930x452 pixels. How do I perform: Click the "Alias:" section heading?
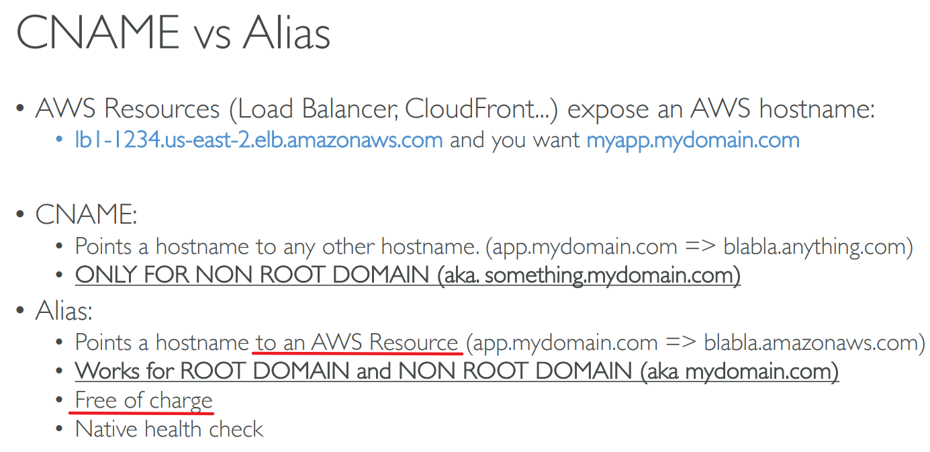[64, 311]
